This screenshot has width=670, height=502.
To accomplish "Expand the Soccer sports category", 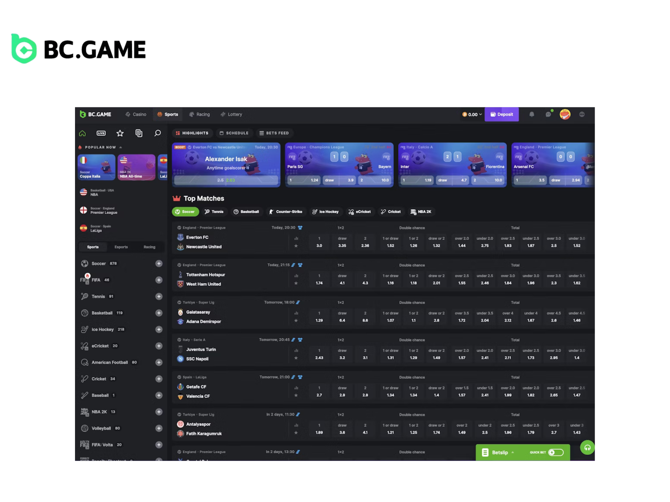I will [x=159, y=264].
